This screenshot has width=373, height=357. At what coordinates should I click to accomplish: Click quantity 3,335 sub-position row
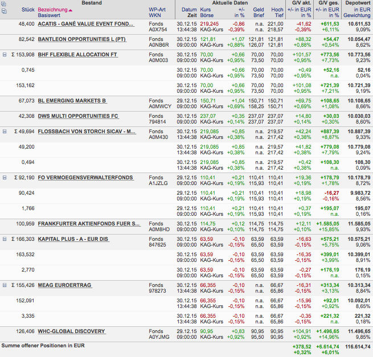click(x=187, y=319)
